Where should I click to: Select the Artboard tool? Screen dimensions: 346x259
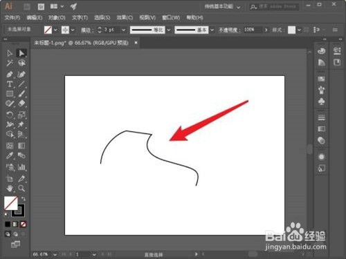point(10,179)
